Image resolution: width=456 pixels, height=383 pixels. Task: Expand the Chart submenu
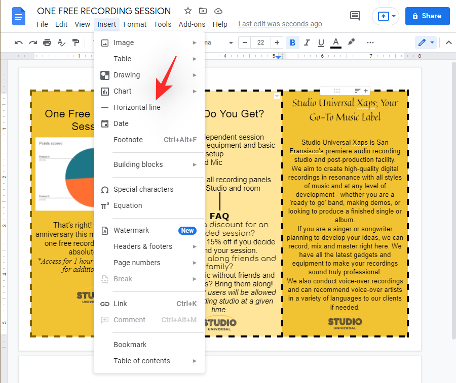point(149,92)
